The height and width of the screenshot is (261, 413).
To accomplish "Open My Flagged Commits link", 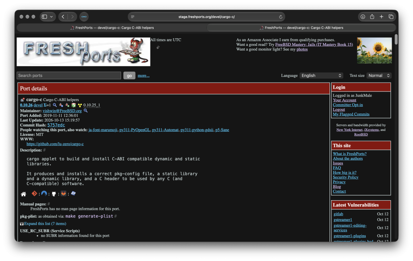I will tap(351, 114).
